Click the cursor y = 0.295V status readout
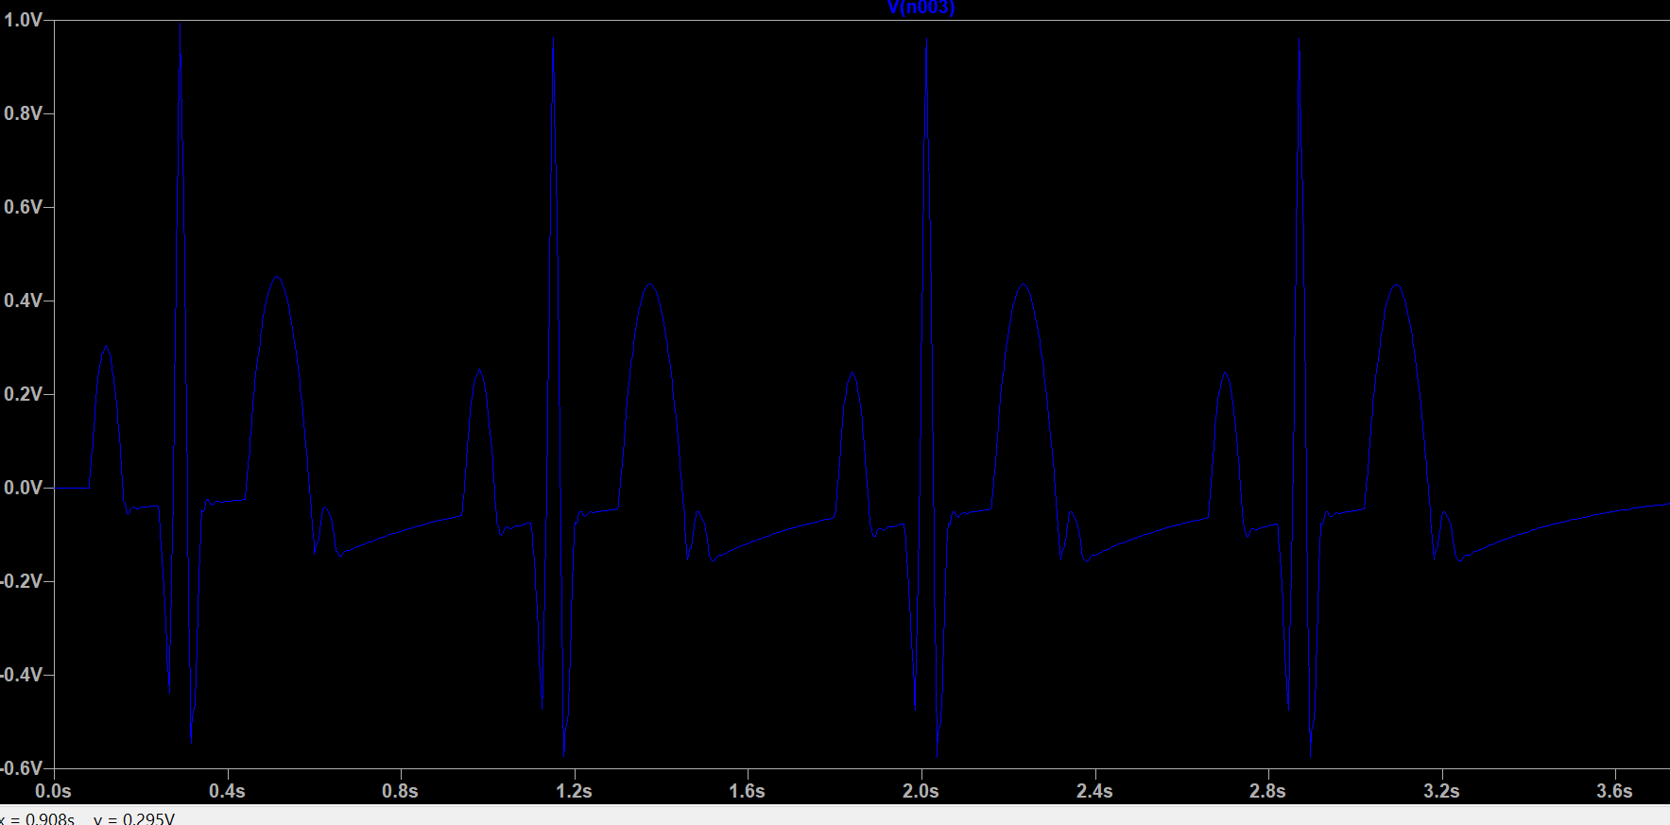This screenshot has width=1670, height=825. [x=134, y=818]
